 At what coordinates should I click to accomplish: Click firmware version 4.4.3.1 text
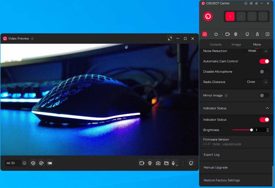[207, 144]
